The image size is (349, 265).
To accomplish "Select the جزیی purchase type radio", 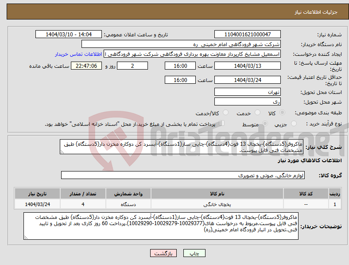I will [294, 123].
